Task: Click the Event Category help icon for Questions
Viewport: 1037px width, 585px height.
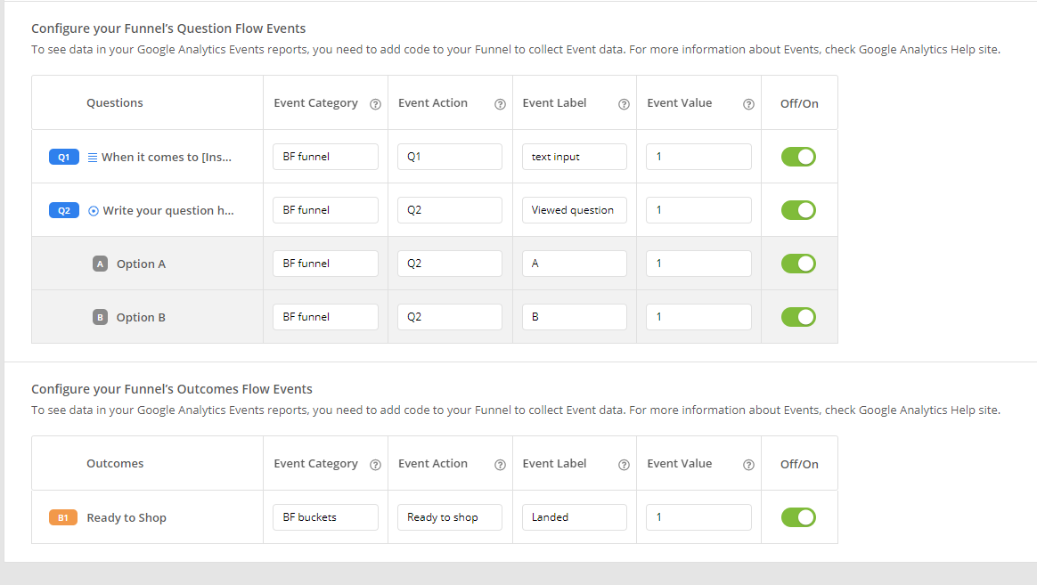Action: coord(375,103)
